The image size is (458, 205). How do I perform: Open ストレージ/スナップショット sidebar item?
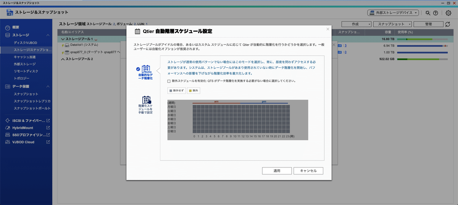pos(26,50)
